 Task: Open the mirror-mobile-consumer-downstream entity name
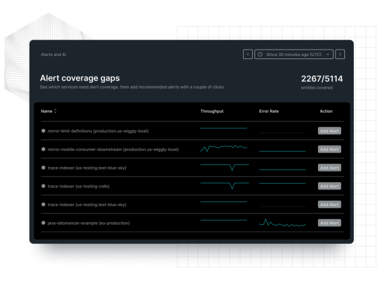[x=113, y=149]
